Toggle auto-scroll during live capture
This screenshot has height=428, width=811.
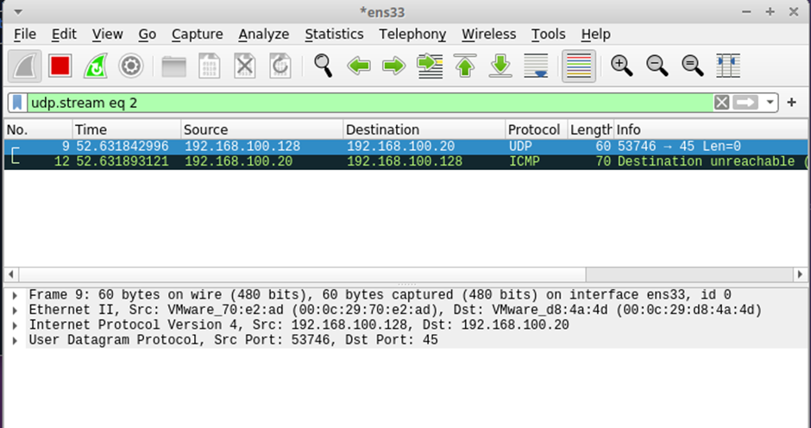click(536, 66)
